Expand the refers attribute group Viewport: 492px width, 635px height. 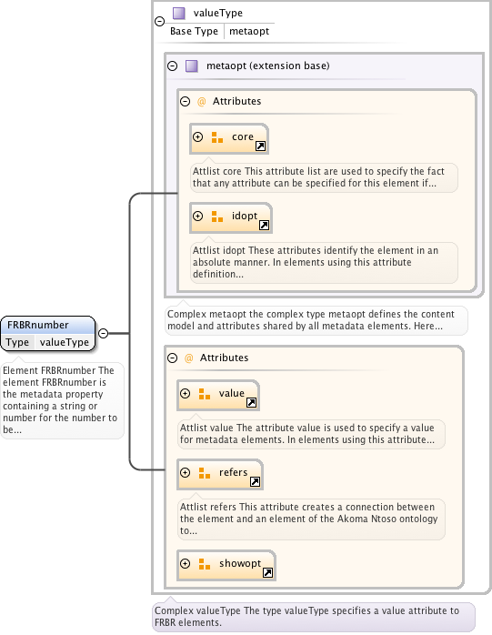tap(185, 472)
